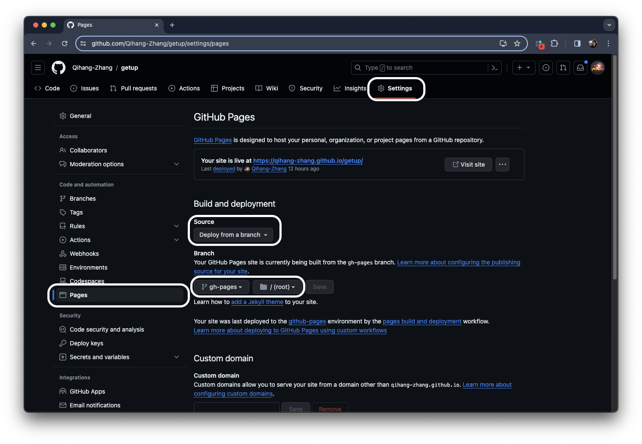
Task: Select Pages in settings sidebar
Action: coord(120,295)
